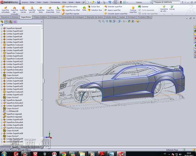The image size is (196, 156).
Task: Select the Superfície por revolução tool
Action: tap(14, 11)
